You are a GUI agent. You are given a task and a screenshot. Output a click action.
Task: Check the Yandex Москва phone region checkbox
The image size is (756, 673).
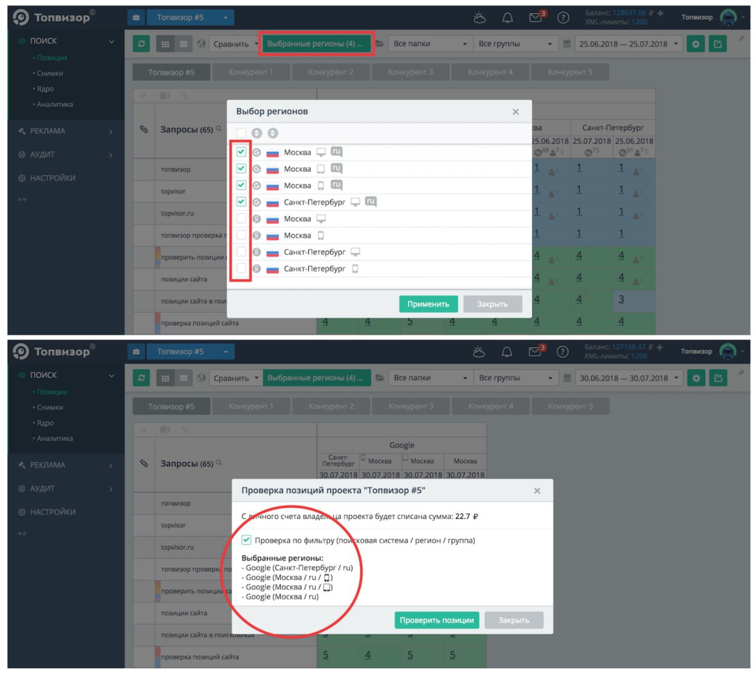tap(241, 235)
